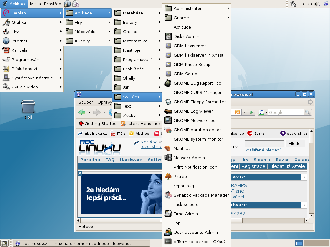Click the vertical scrollbar down arrow in Iceweasel
Viewport: 330px width, 247px height.
pos(312,215)
